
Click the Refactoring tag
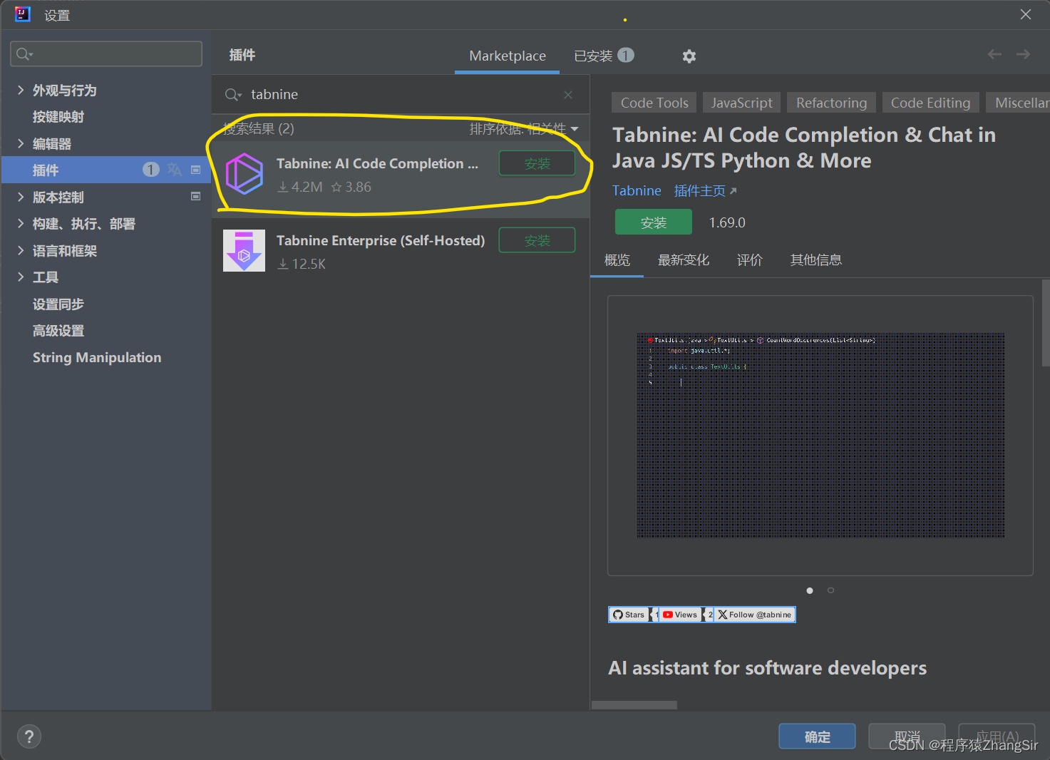[x=831, y=103]
